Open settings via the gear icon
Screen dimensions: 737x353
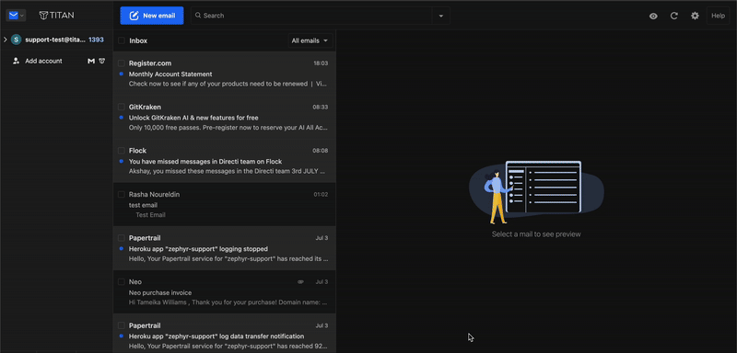click(x=695, y=16)
